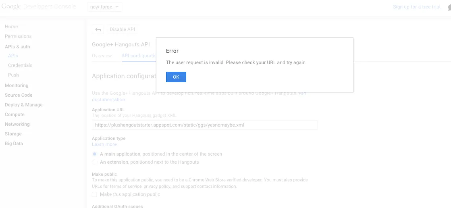Click the OK button in Error dialog
This screenshot has width=451, height=208.
pyautogui.click(x=176, y=77)
